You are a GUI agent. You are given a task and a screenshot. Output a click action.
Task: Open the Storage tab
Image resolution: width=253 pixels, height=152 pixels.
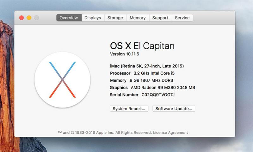[x=115, y=18]
